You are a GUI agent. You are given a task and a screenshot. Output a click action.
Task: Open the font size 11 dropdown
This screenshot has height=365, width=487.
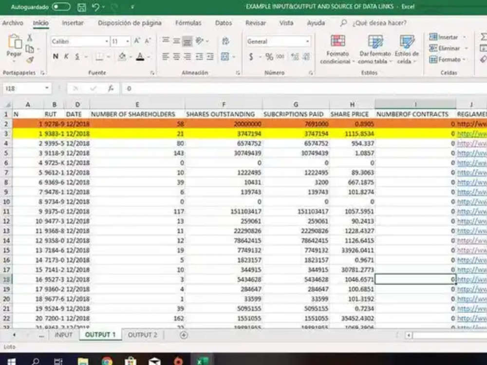127,41
